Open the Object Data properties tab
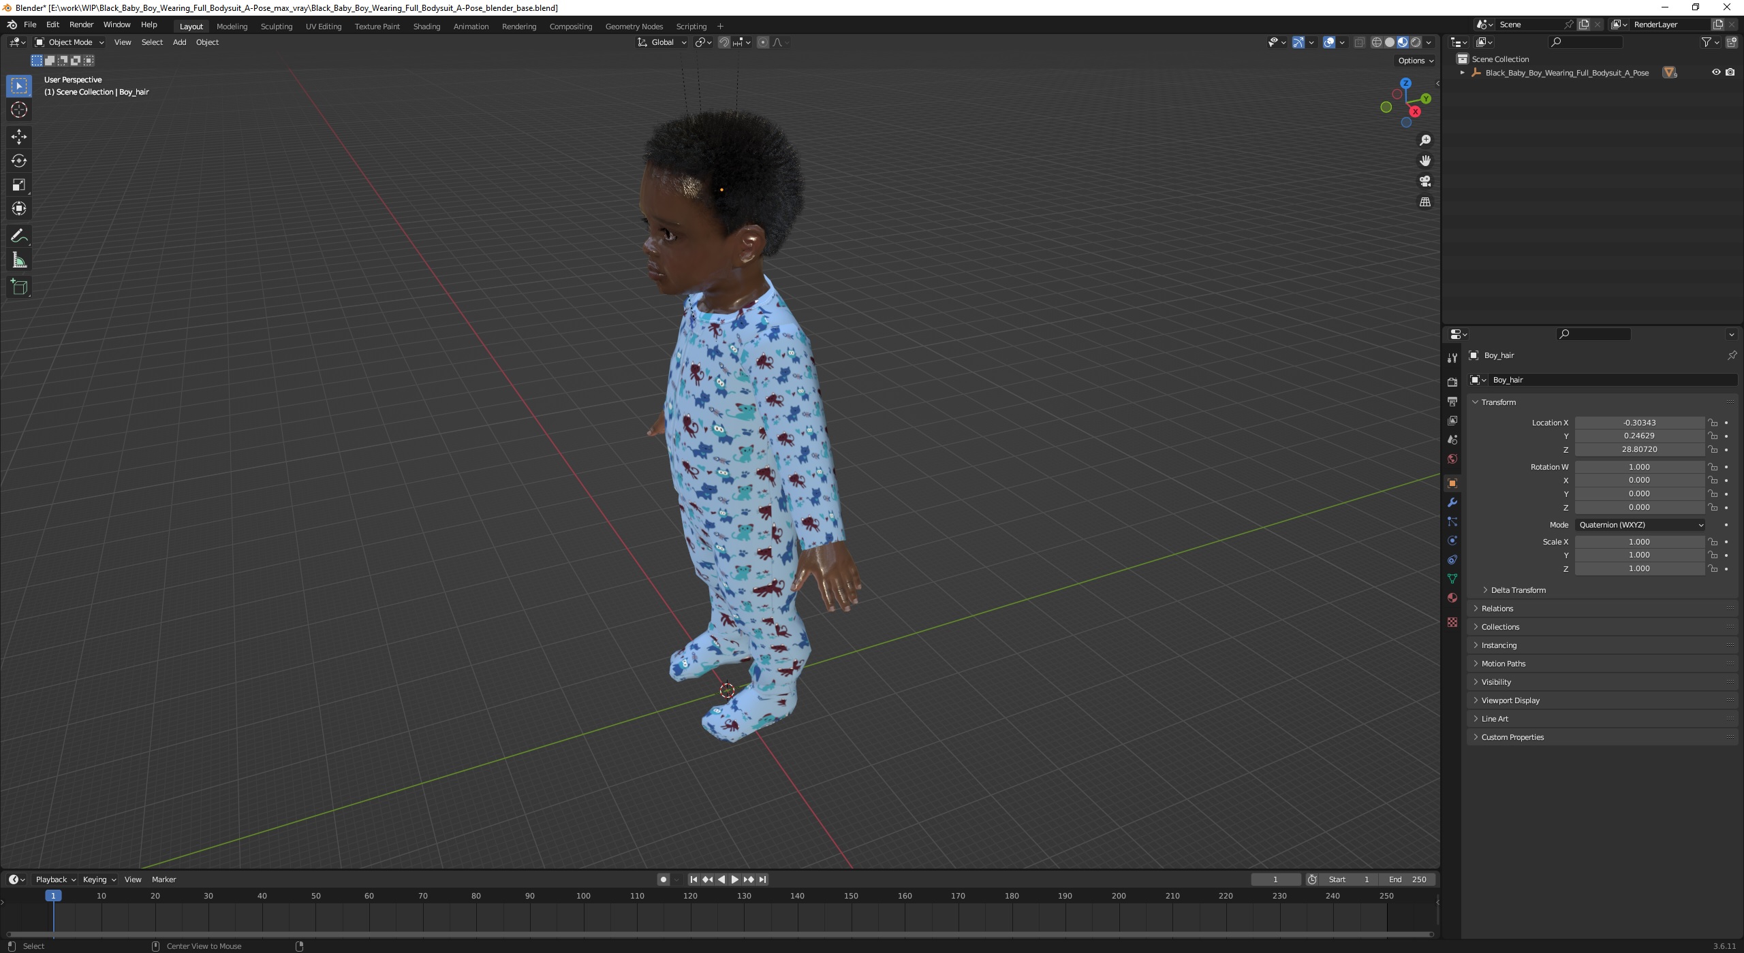The image size is (1744, 953). [x=1452, y=579]
